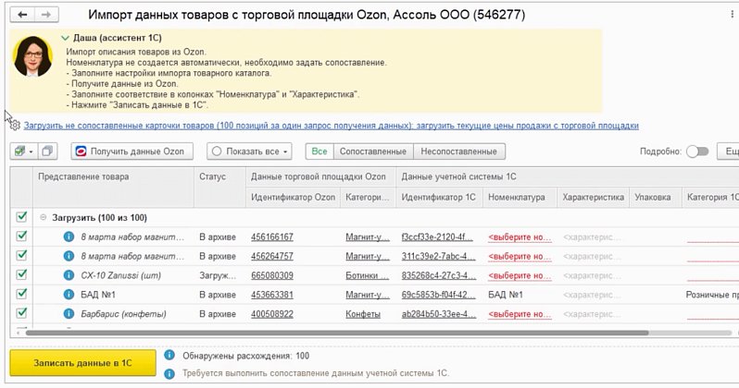Image resolution: width=739 pixels, height=388 pixels.
Task: Open 1C identifier link ab284b50-33ee-4
Action: 439,314
